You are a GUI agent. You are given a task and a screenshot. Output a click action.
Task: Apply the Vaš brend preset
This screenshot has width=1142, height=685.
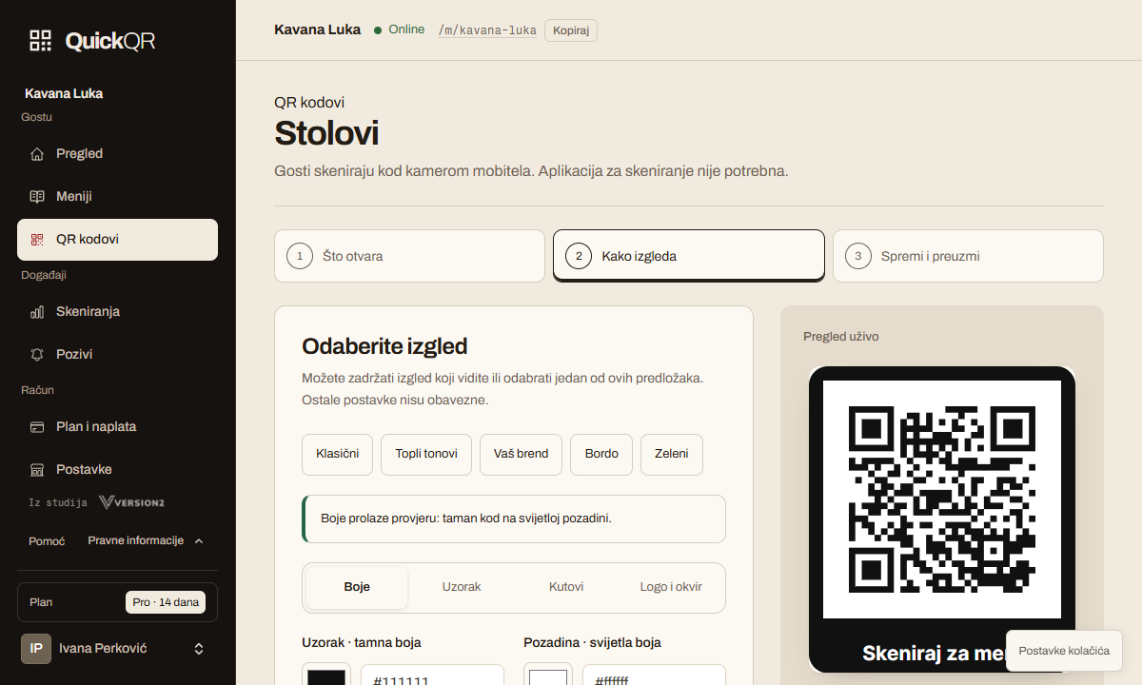(x=521, y=454)
